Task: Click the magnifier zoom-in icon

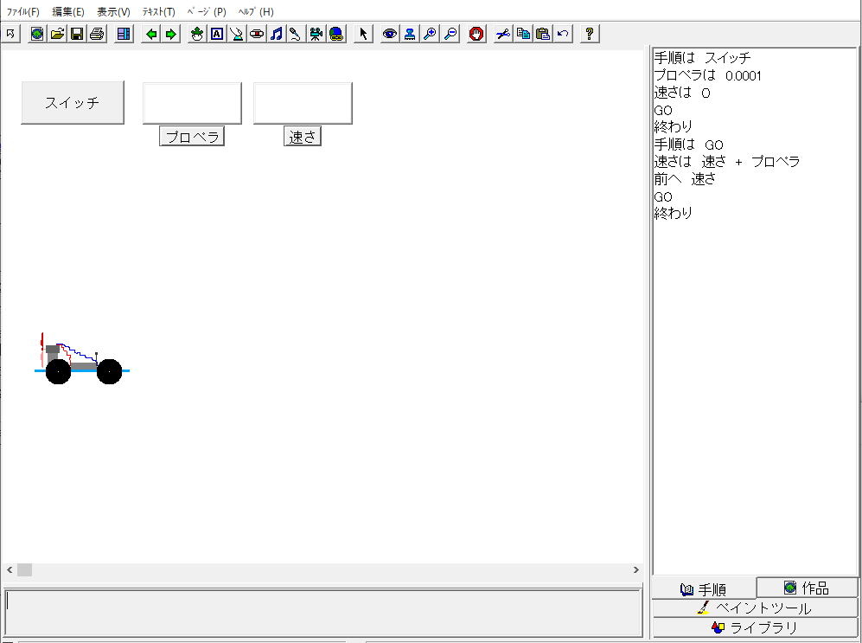Action: click(x=430, y=34)
